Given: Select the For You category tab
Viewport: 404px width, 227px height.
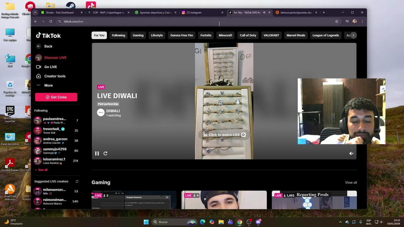Looking at the screenshot, I should (x=99, y=35).
